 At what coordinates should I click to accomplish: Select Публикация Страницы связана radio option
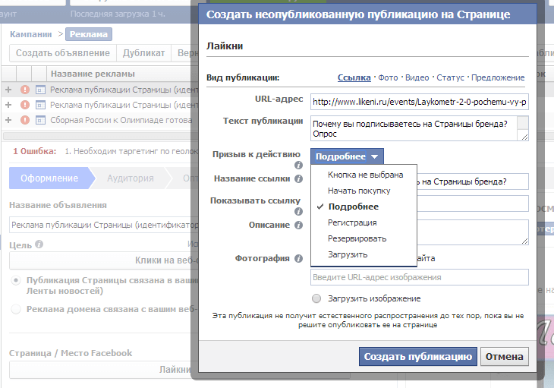pyautogui.click(x=16, y=280)
